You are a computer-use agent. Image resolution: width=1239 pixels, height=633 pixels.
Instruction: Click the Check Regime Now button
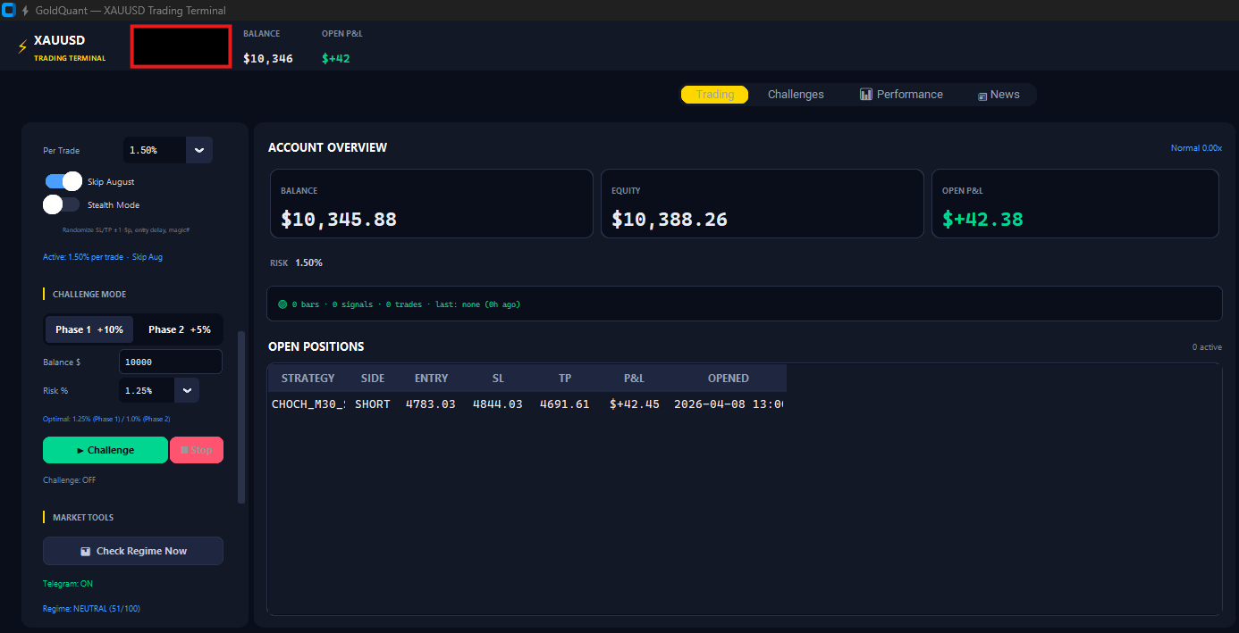(x=133, y=551)
